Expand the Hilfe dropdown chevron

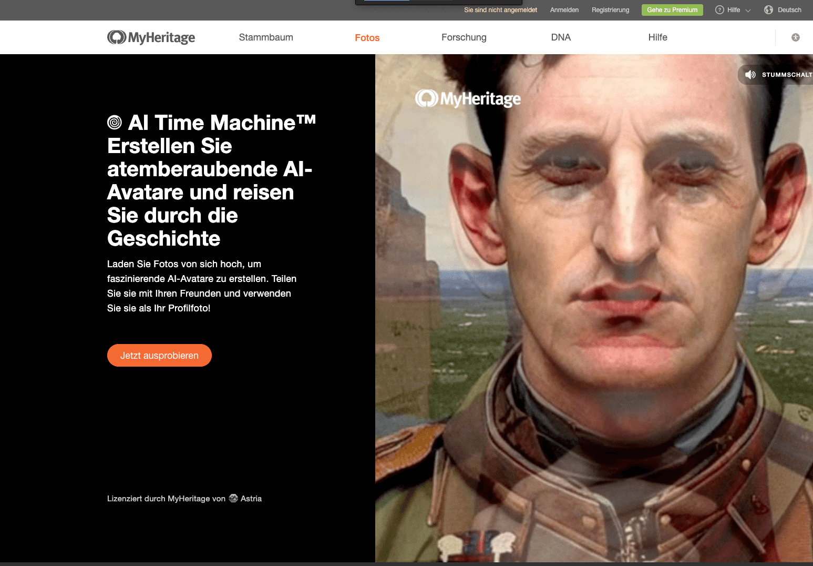pos(747,10)
